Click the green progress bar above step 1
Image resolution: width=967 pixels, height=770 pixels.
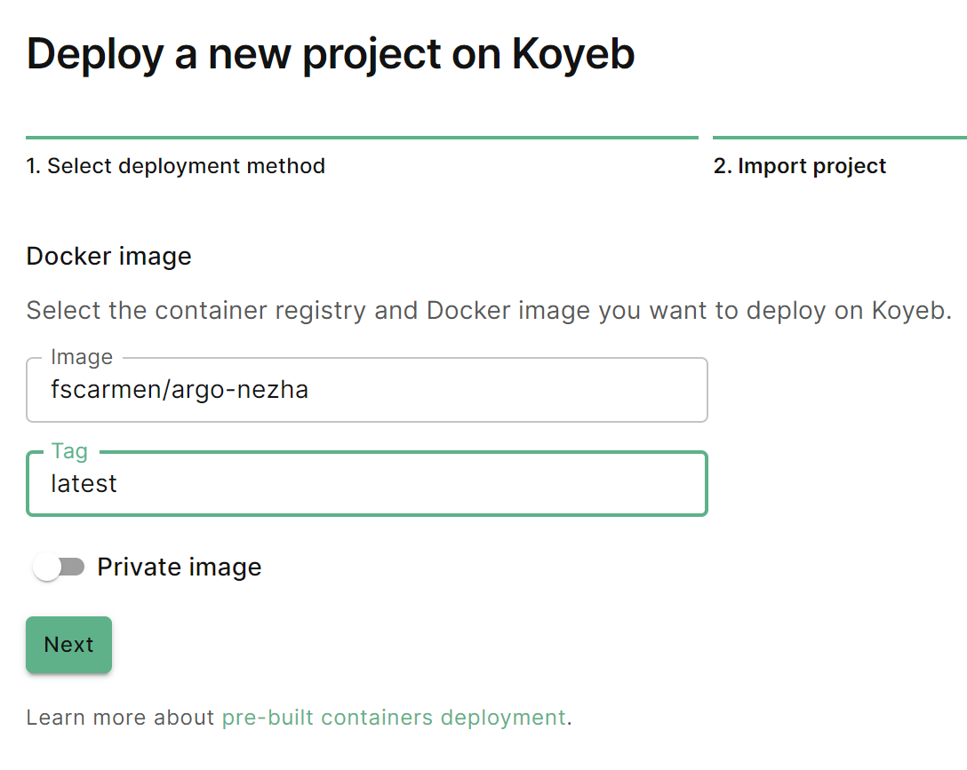pyautogui.click(x=362, y=138)
